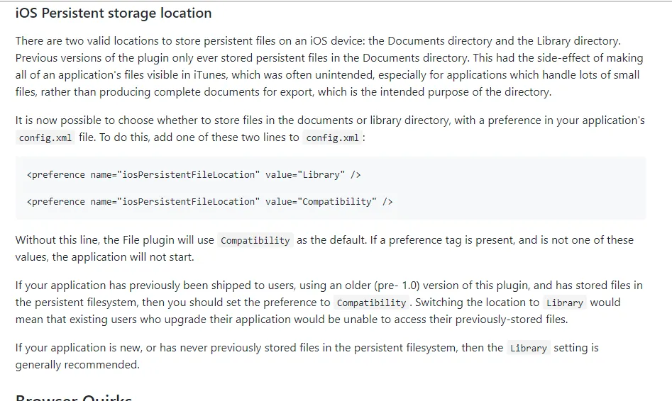Image resolution: width=672 pixels, height=401 pixels.
Task: Click the 'config.xml' code followed by a colon
Action: coord(332,138)
